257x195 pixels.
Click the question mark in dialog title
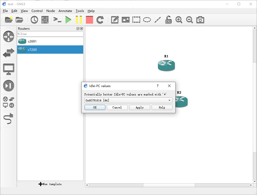158,86
